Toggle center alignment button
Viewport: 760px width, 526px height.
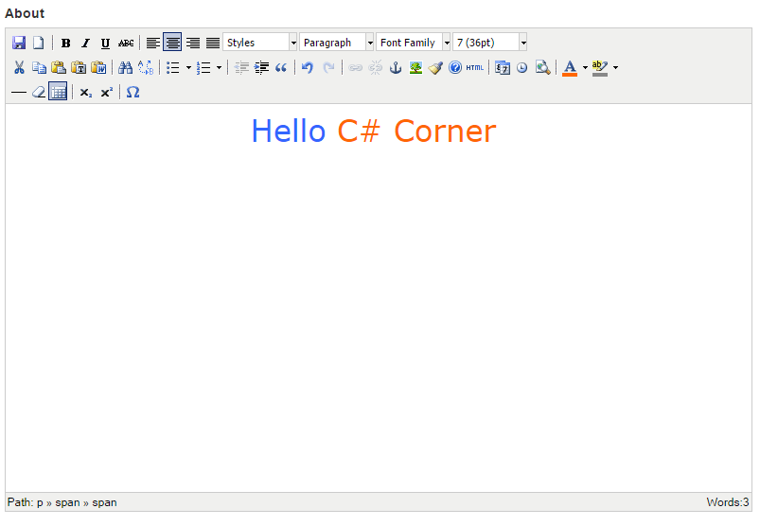[x=172, y=43]
